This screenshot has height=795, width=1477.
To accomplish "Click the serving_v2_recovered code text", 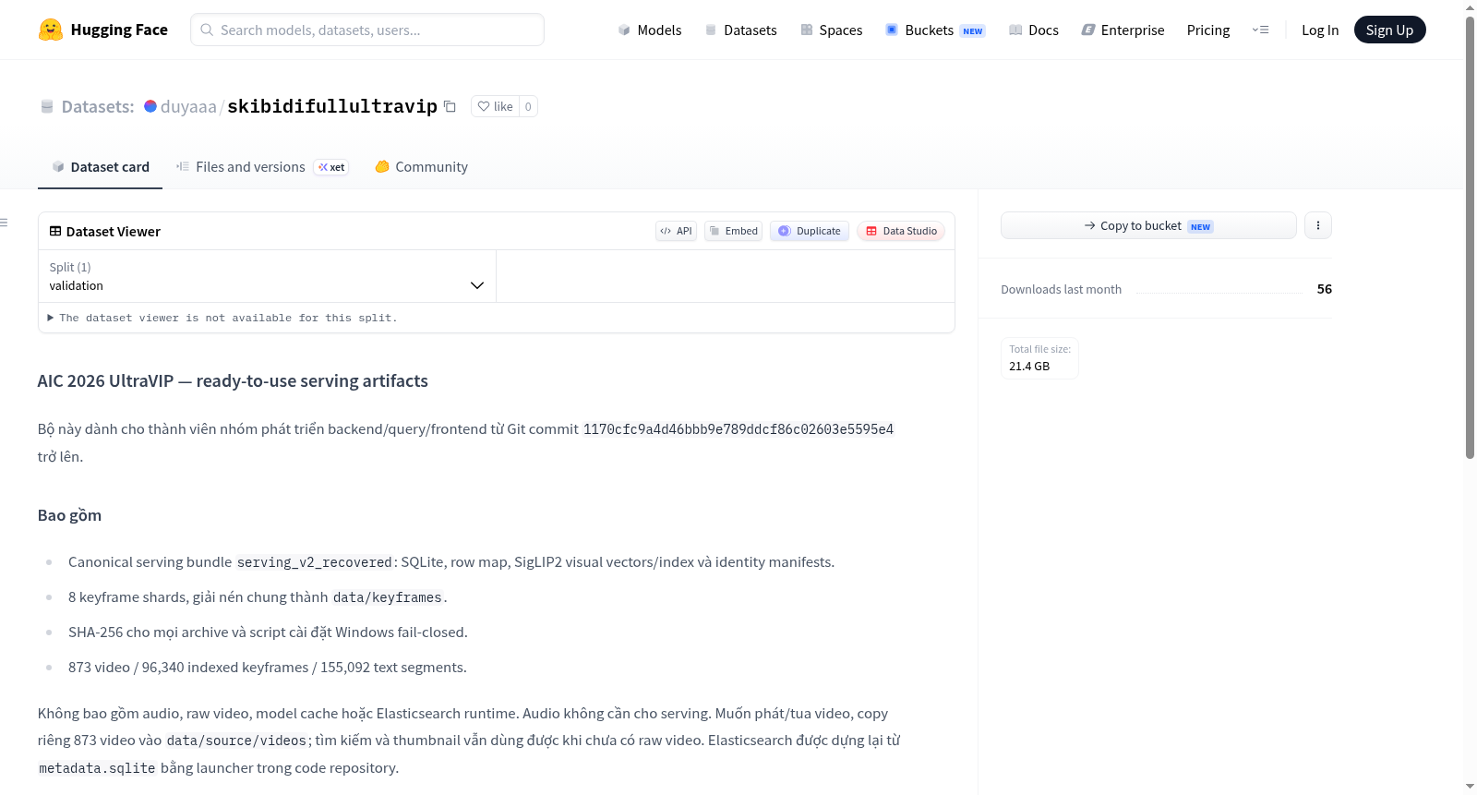I will click(315, 562).
